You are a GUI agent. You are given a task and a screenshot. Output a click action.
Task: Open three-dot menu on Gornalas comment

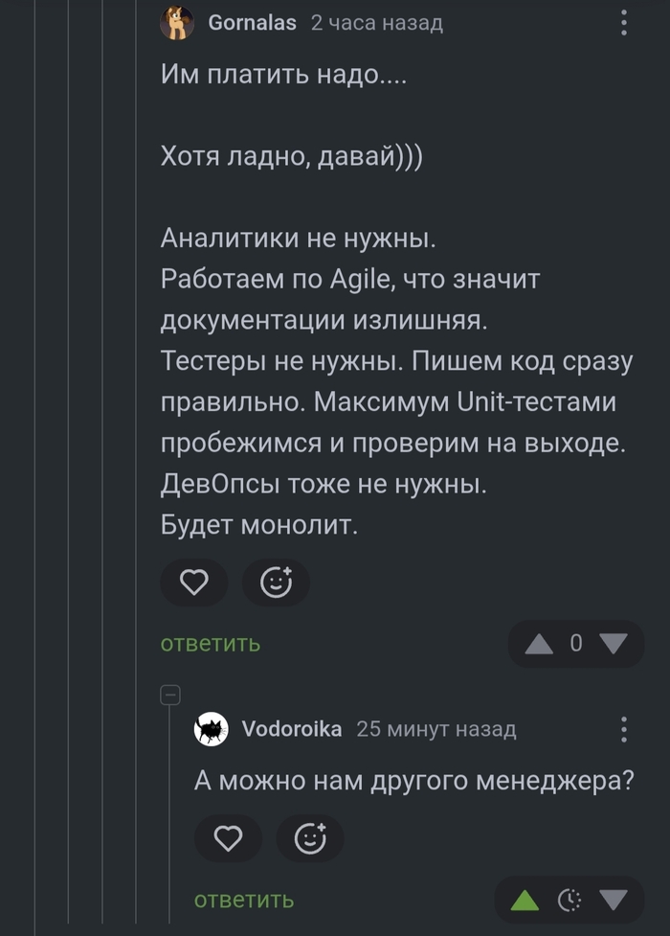click(x=623, y=23)
